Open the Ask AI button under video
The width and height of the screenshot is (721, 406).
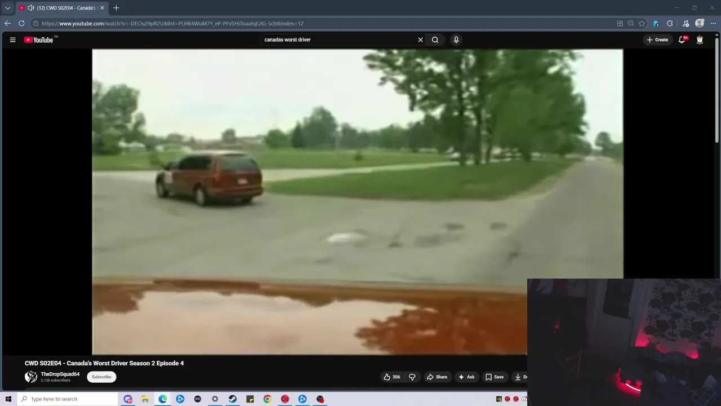click(466, 377)
